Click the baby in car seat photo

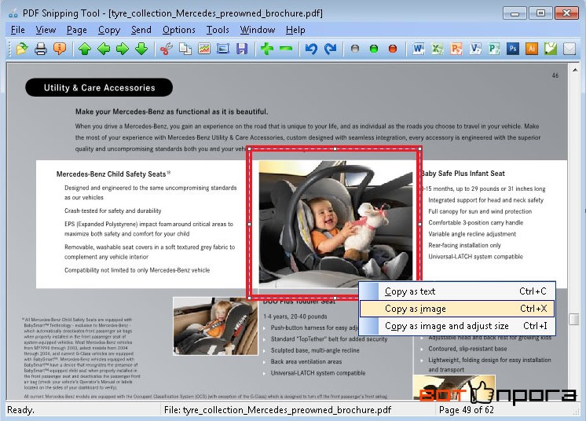pos(335,223)
